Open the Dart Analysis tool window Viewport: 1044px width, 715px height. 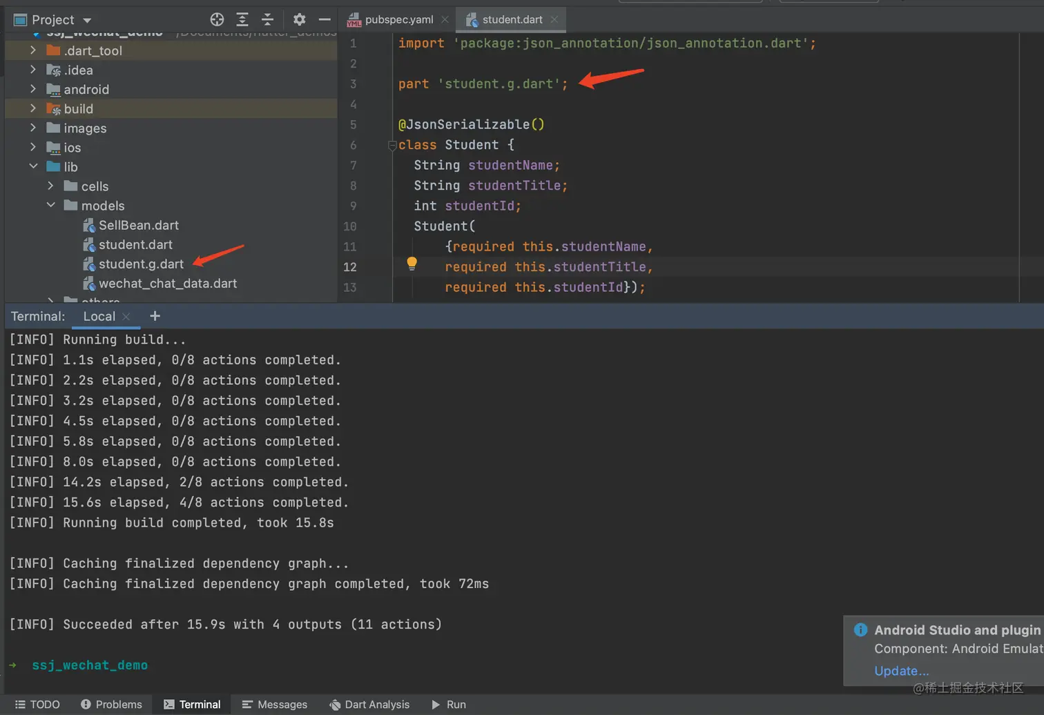coord(369,704)
